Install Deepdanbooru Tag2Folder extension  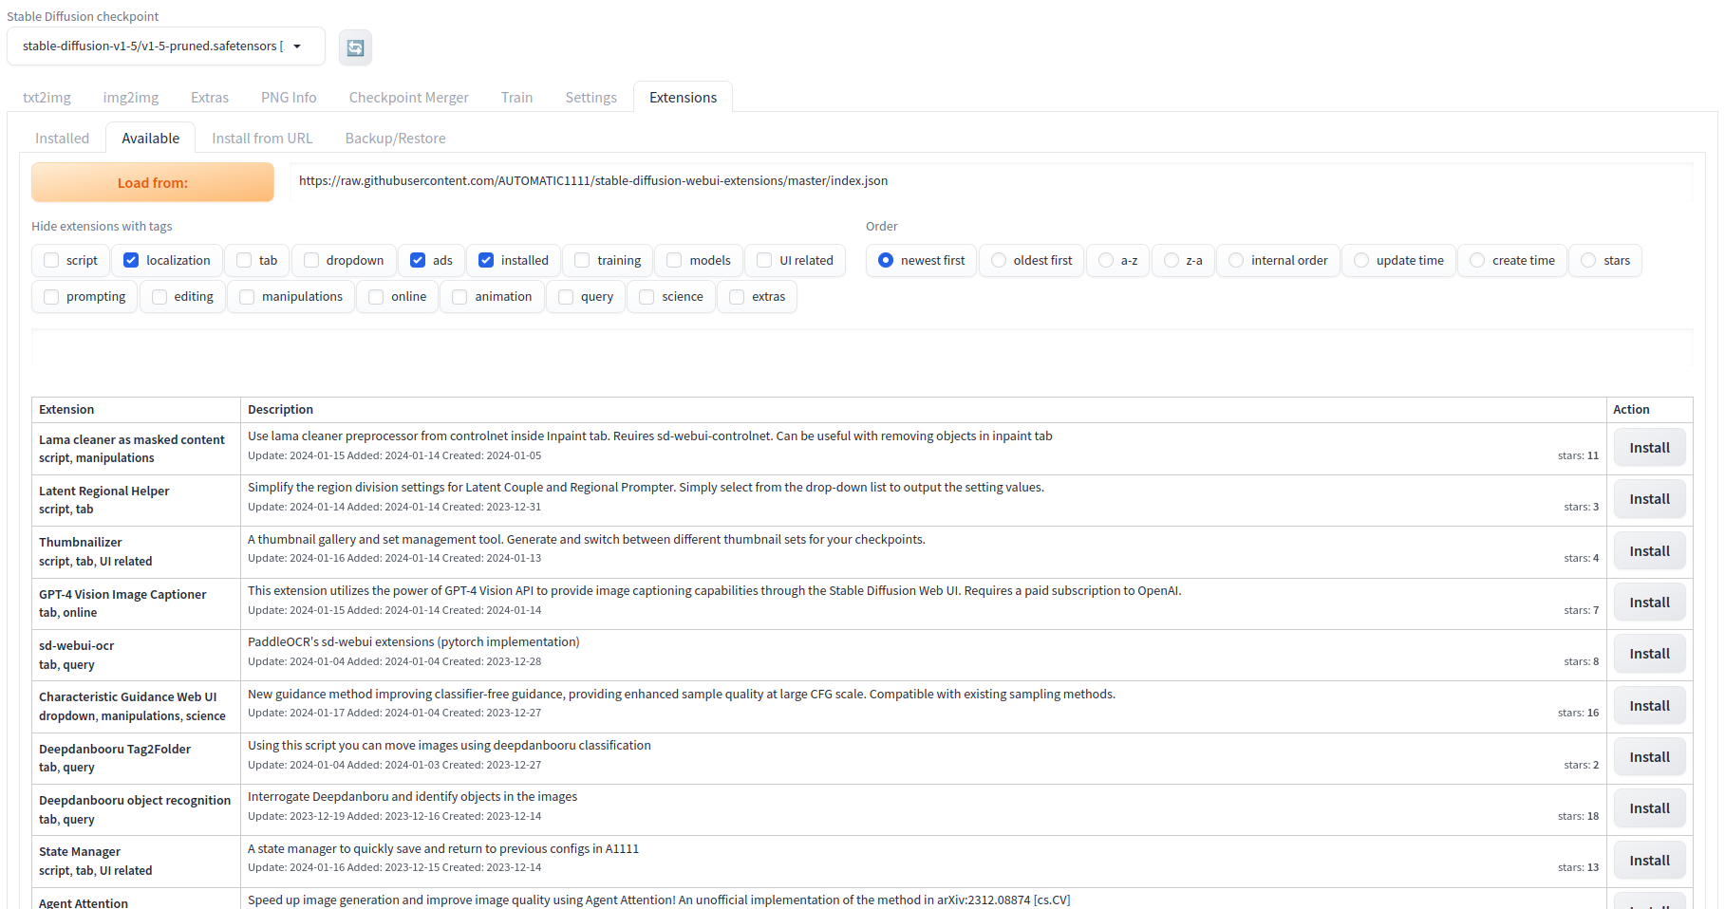click(1650, 757)
